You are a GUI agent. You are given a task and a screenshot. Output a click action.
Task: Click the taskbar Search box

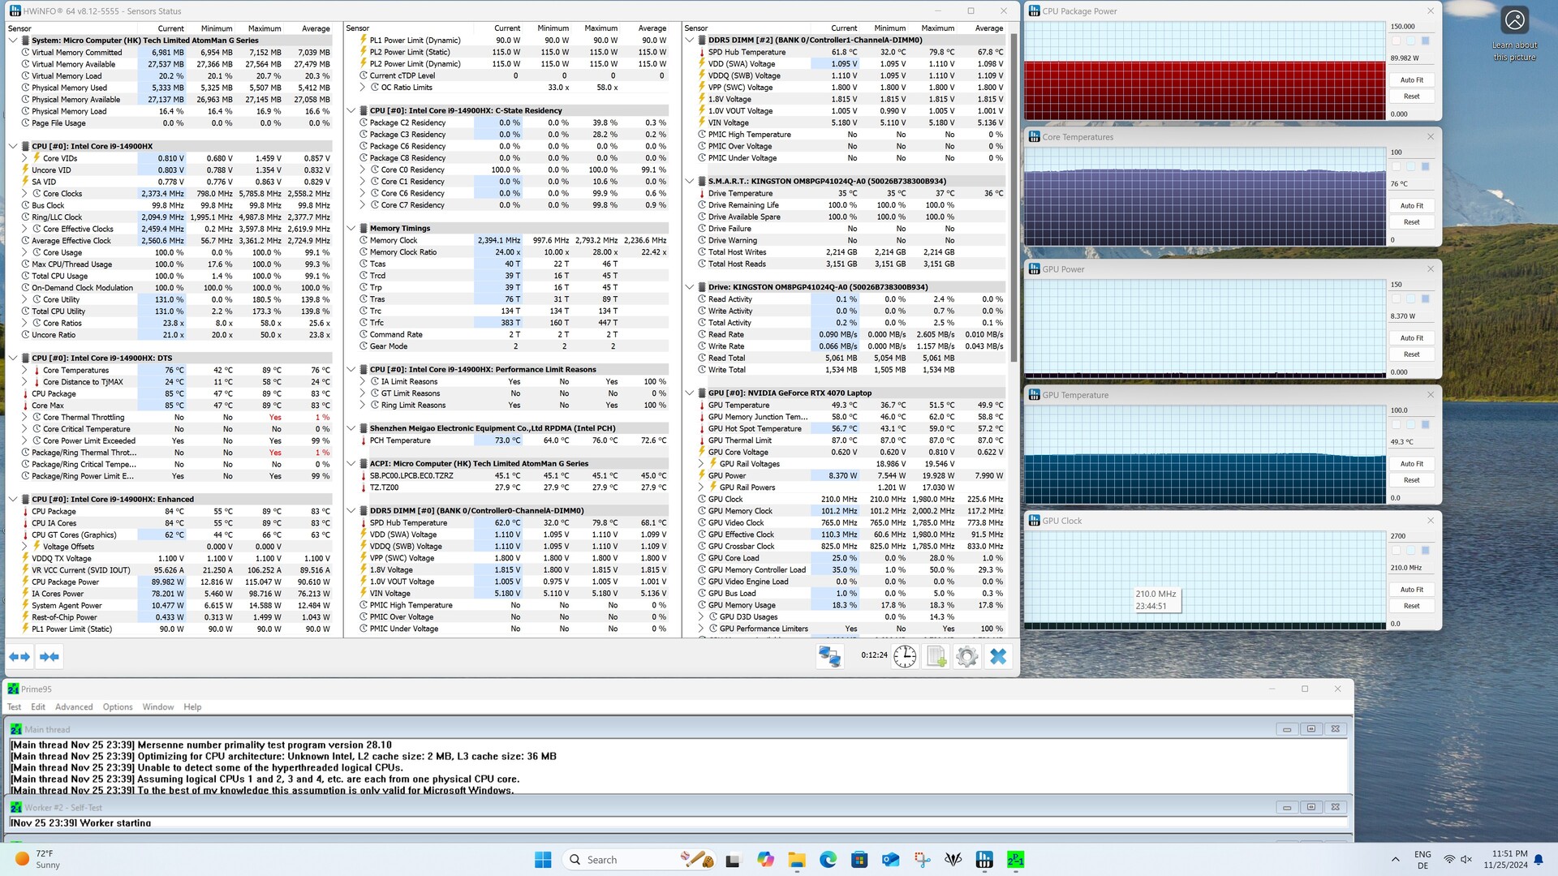(x=617, y=859)
